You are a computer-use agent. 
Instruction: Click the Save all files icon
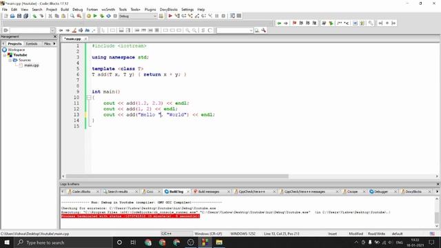point(26,16)
